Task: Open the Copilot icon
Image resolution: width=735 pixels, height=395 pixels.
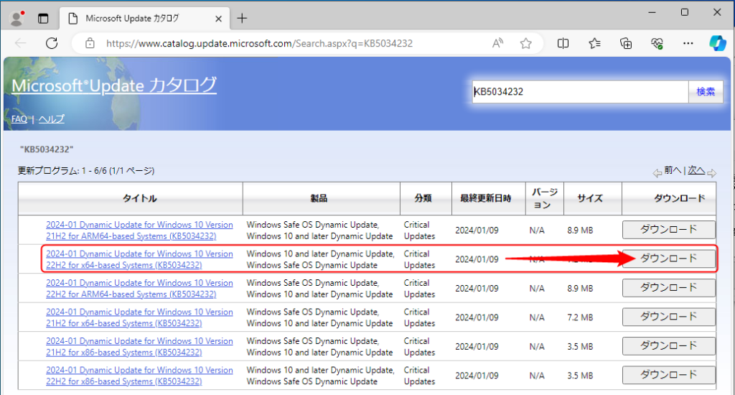Action: 718,43
